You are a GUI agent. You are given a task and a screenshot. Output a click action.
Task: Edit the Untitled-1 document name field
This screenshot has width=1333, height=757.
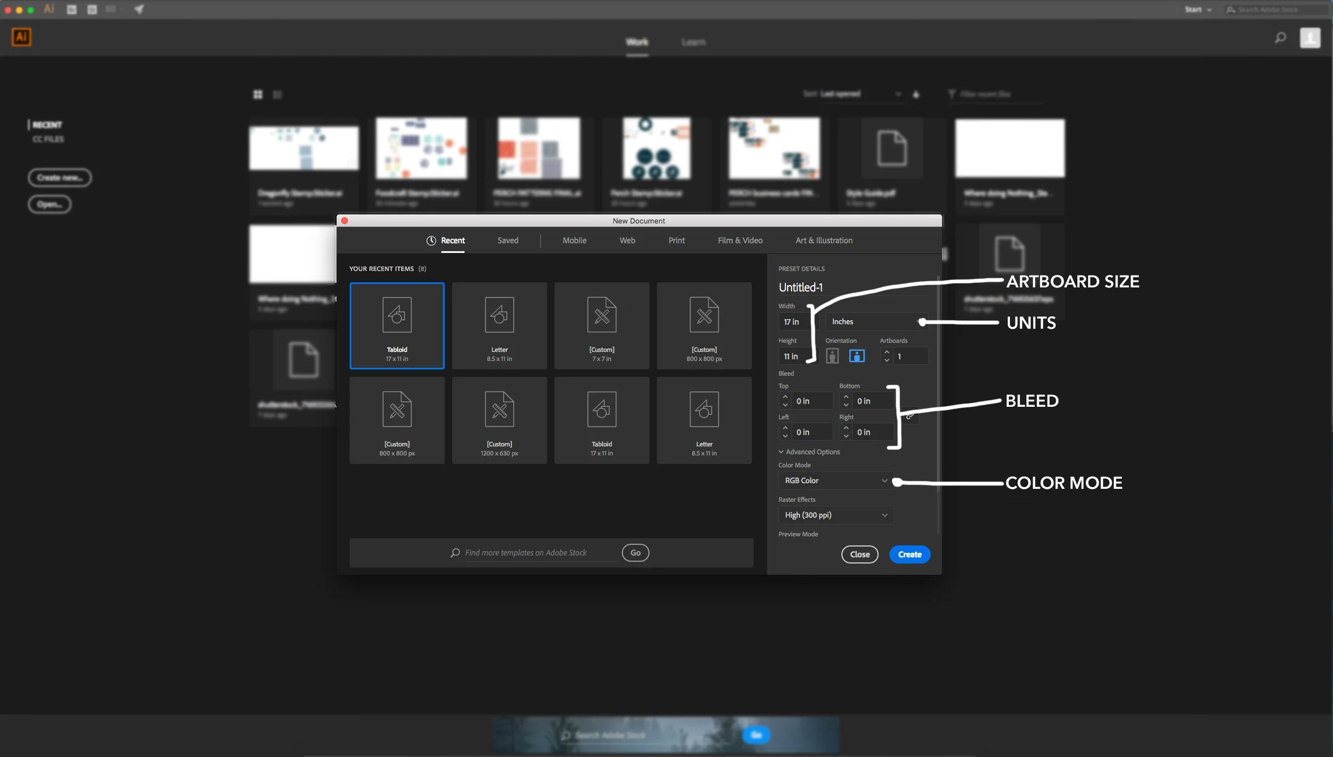[x=853, y=287]
